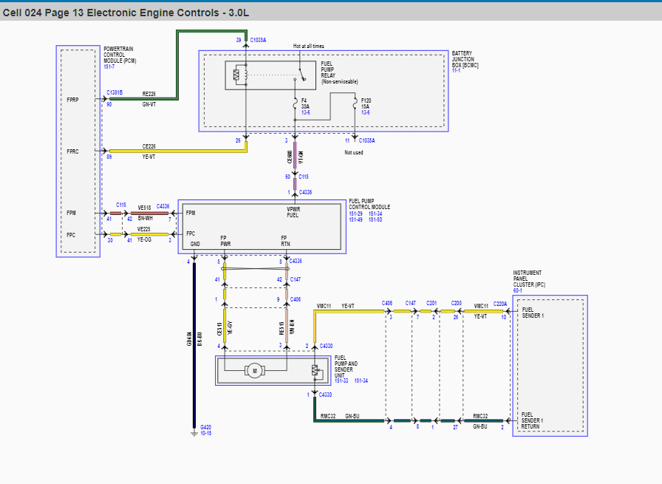Screen dimensions: 662x484
Task: Open the C1381B connector link
Action: (115, 92)
